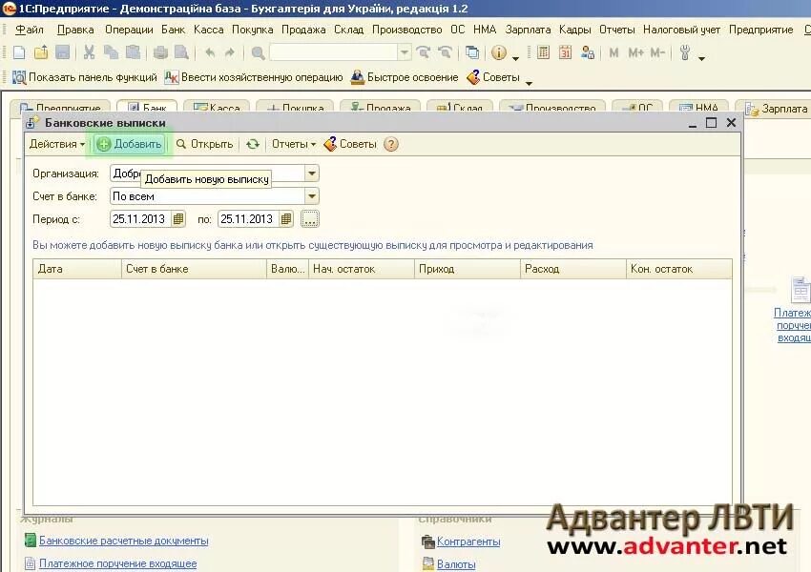Click the M memory button
Screen dimensions: 811x572
pos(613,52)
